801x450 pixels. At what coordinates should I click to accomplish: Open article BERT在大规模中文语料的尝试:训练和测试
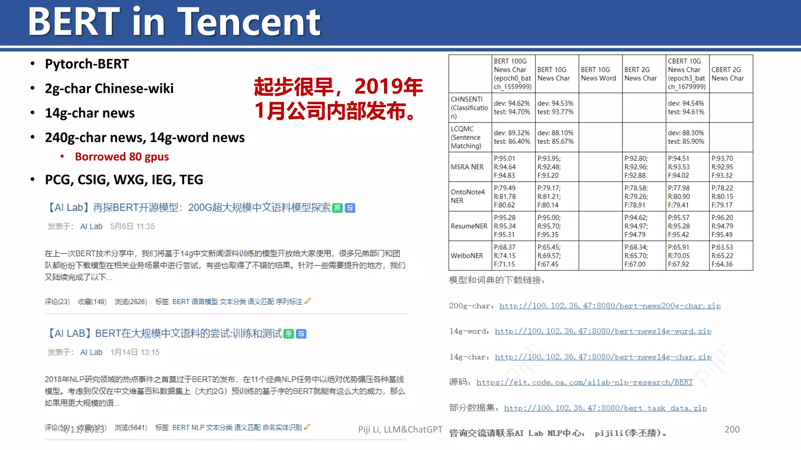click(x=164, y=334)
